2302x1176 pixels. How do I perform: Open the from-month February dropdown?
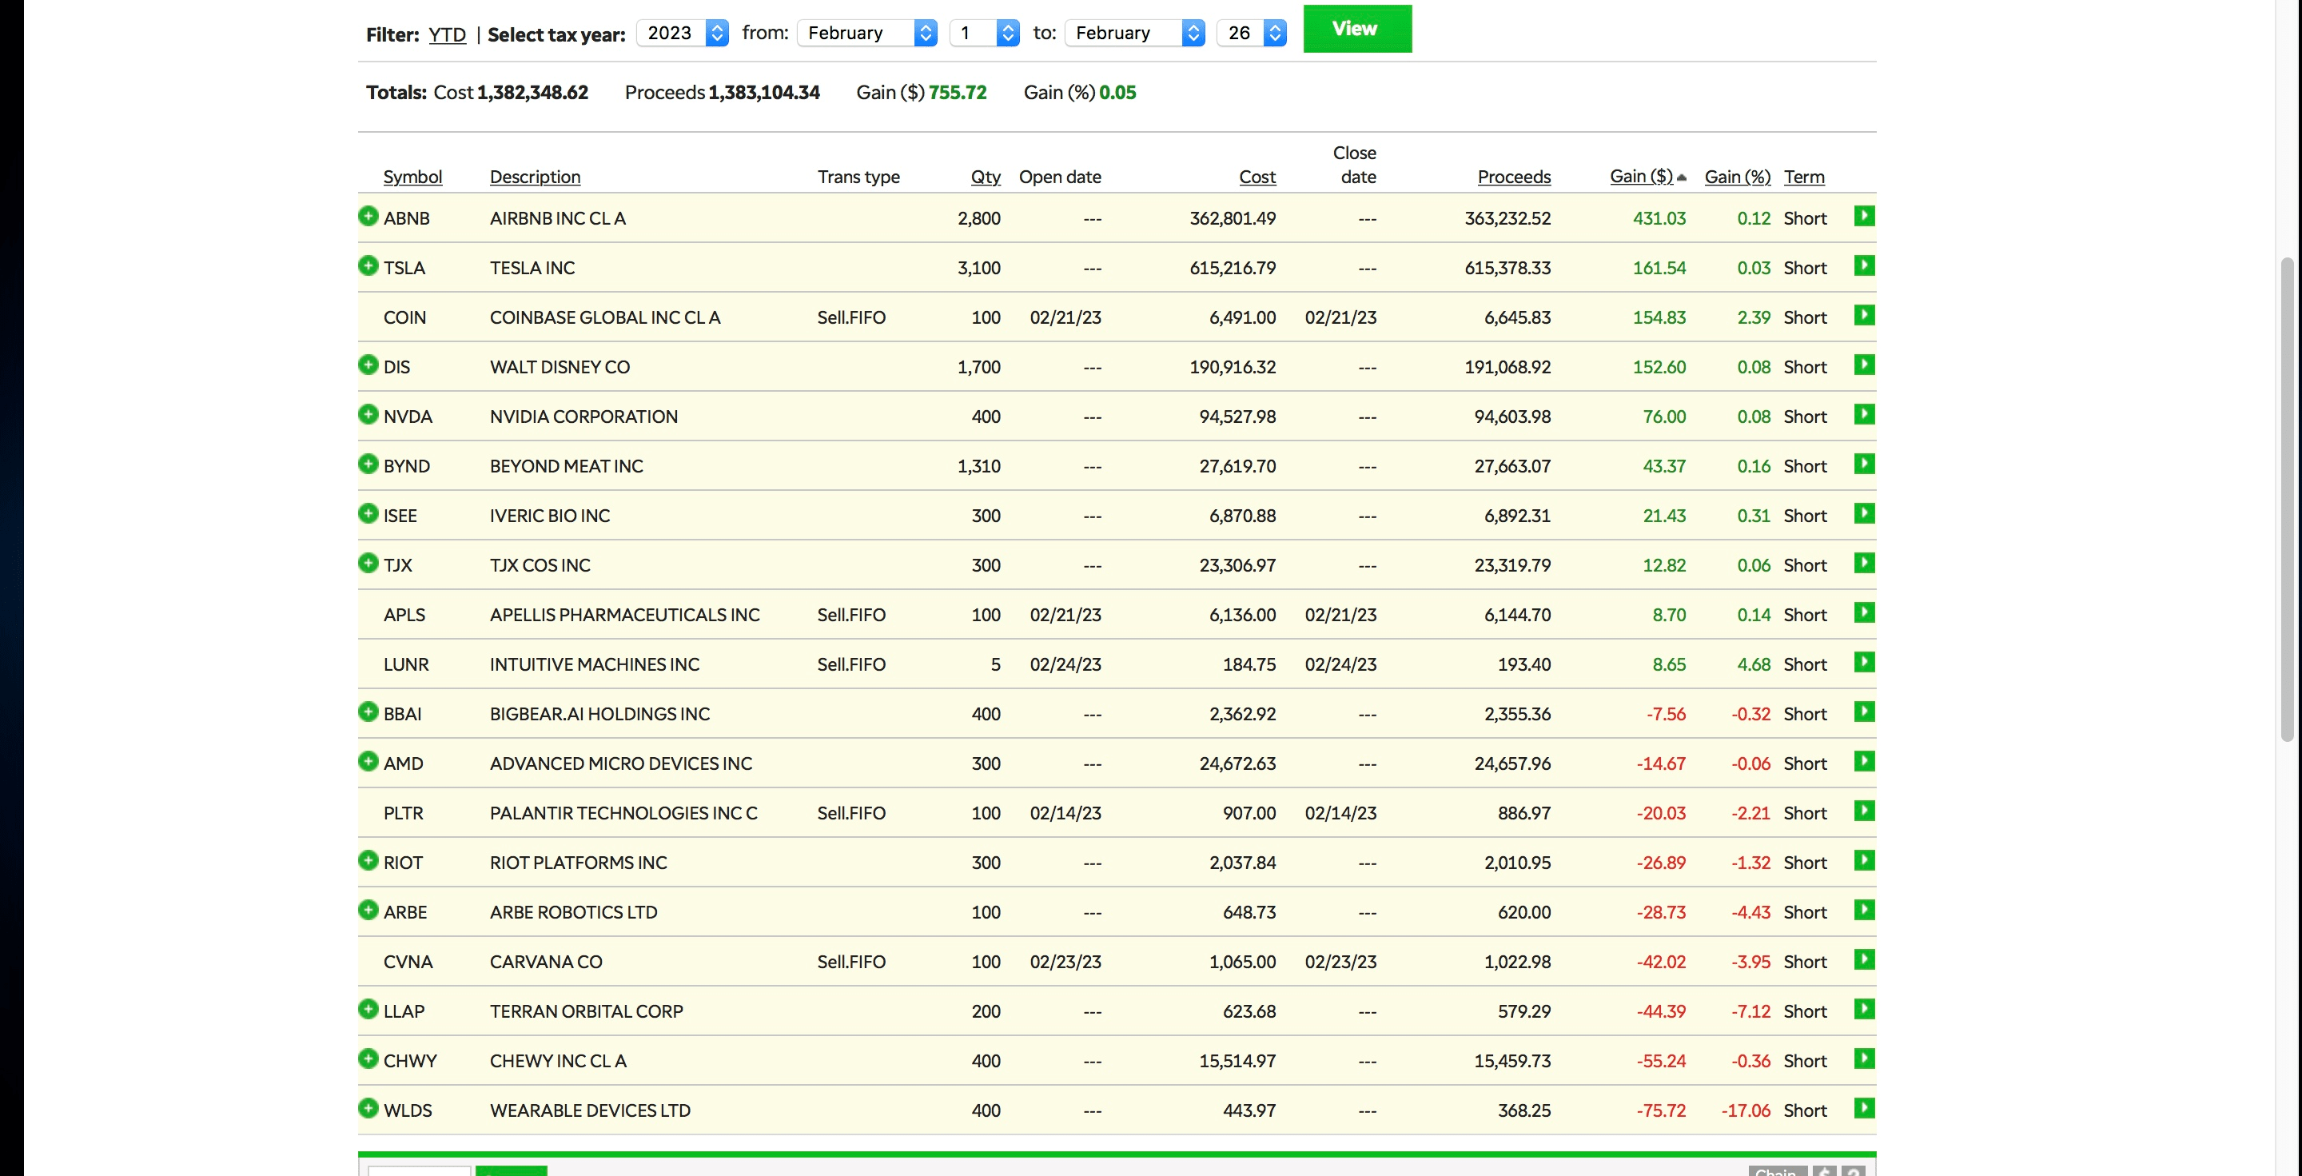tap(866, 33)
